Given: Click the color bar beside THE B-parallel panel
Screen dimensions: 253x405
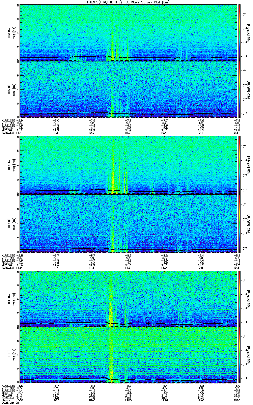Looking at the screenshot, I should 240,355.
